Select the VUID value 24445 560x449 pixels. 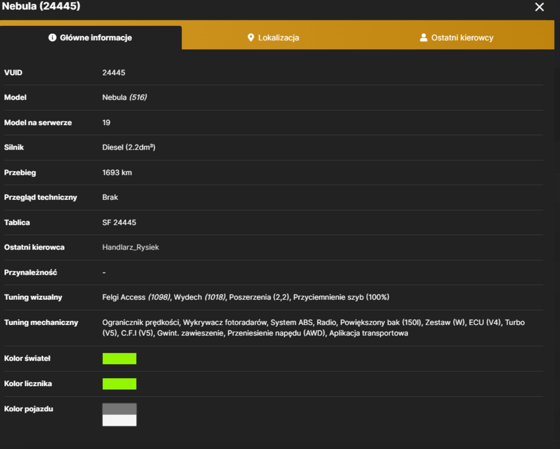coord(114,73)
